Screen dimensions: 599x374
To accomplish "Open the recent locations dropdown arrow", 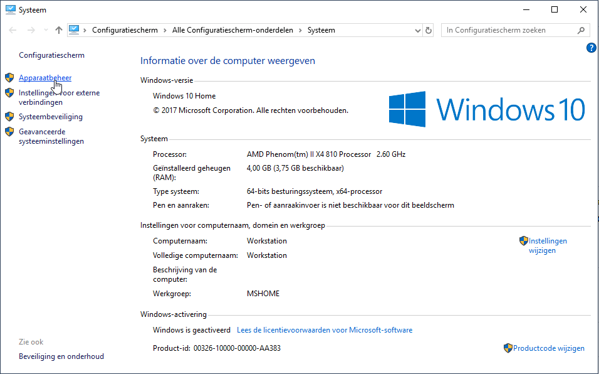I will [46, 30].
